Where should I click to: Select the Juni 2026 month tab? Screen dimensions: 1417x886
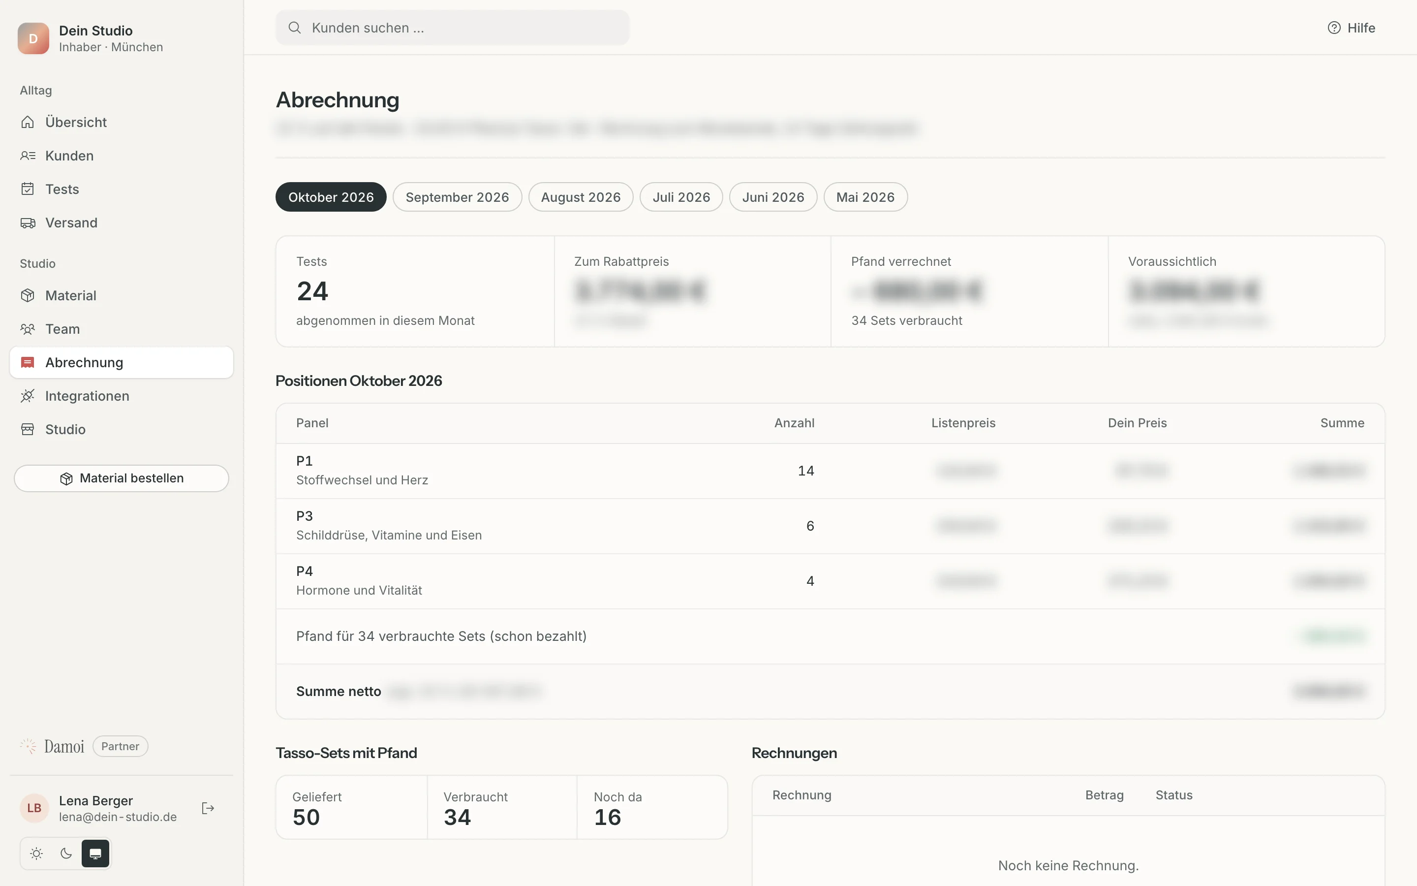[x=773, y=197]
